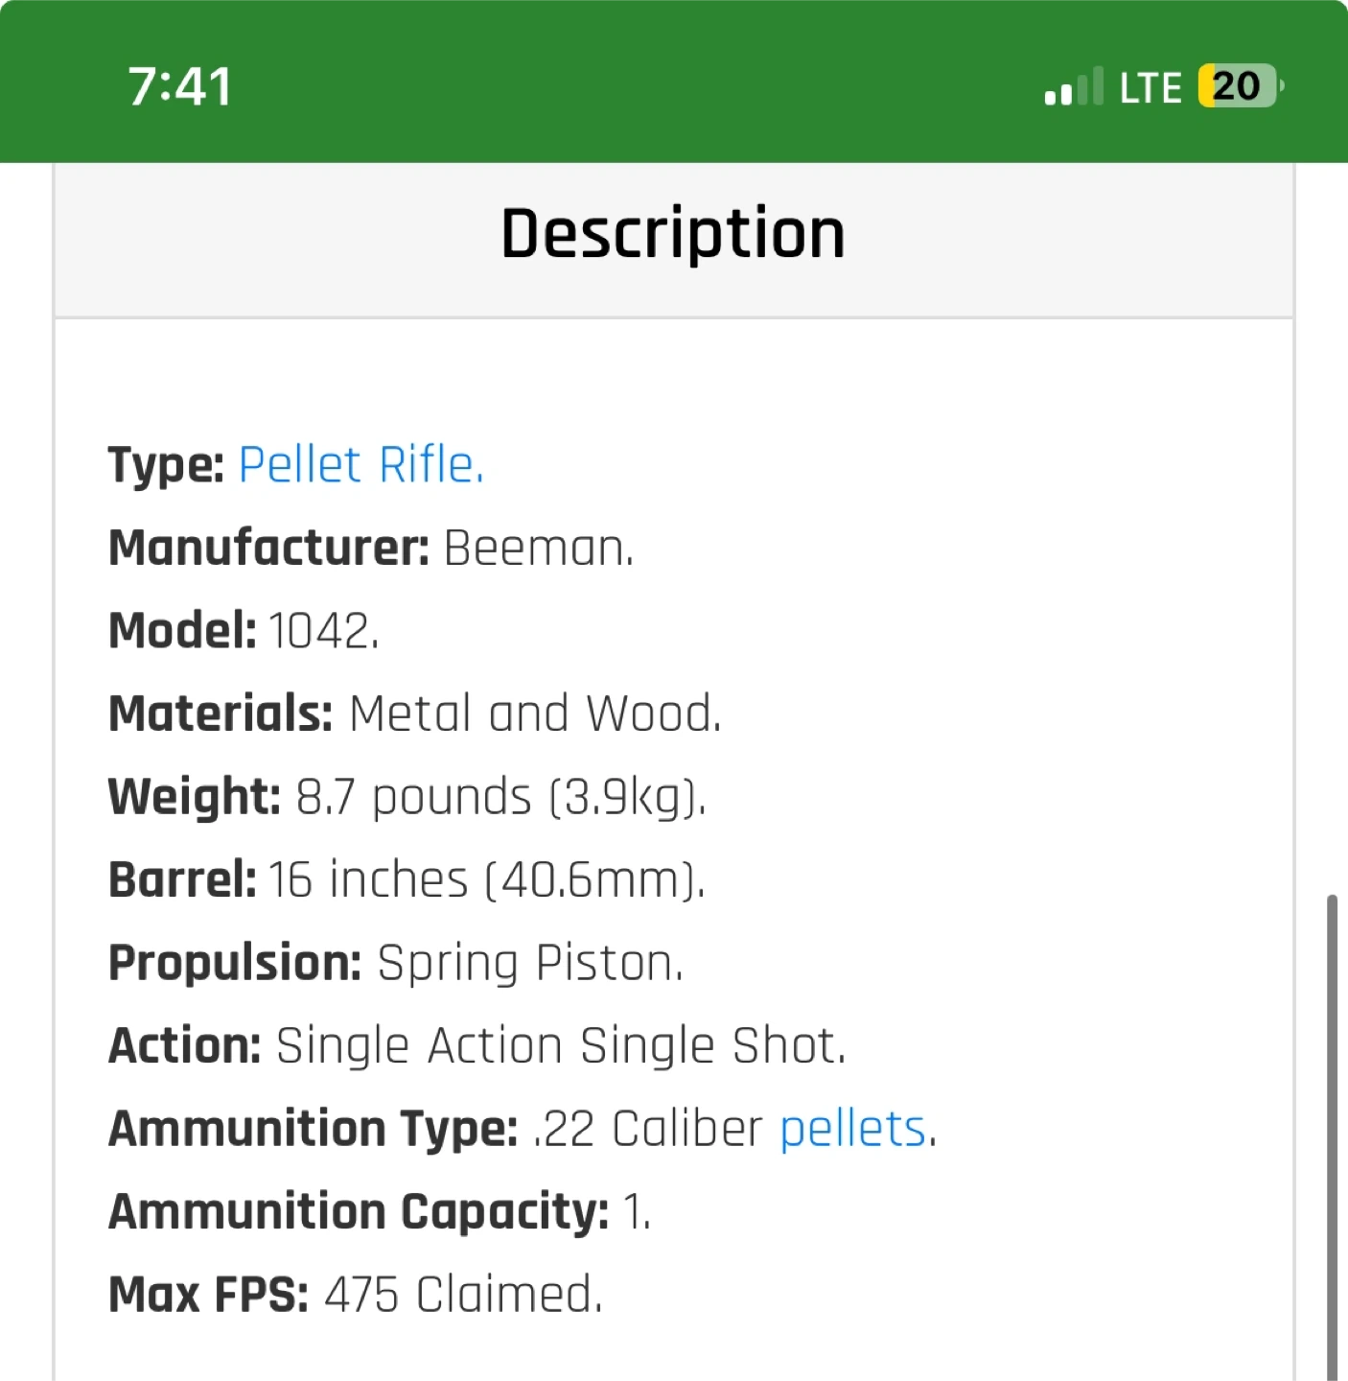The width and height of the screenshot is (1348, 1381).
Task: Tap the bold Ammunition Type label
Action: coord(313,1129)
